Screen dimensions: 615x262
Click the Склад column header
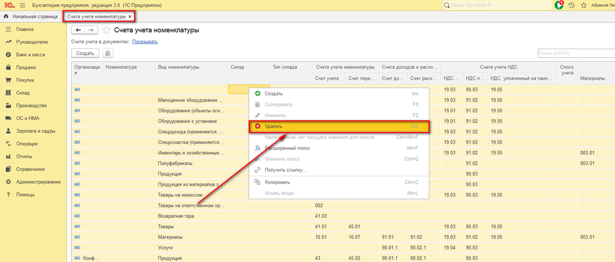pos(249,73)
